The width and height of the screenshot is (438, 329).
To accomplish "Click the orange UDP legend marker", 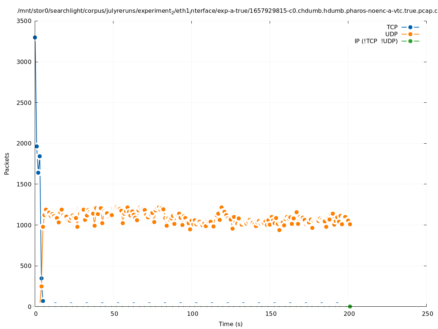I will 410,34.
